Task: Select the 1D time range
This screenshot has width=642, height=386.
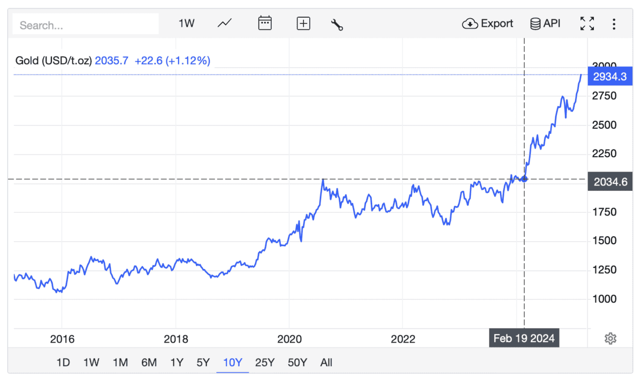Action: (x=63, y=362)
